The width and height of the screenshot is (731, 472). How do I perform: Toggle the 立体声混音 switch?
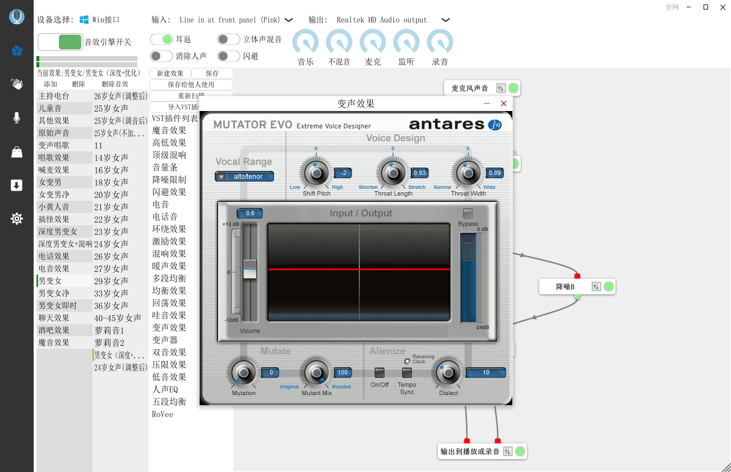(x=229, y=39)
